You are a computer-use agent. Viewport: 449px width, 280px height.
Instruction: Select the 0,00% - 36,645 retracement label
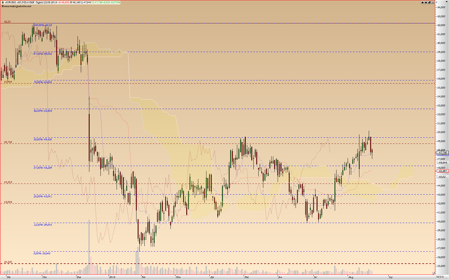(42, 253)
